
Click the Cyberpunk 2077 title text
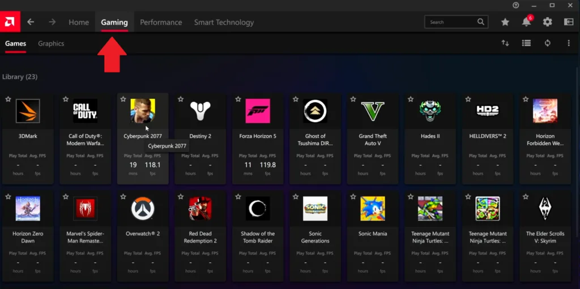[x=143, y=136]
